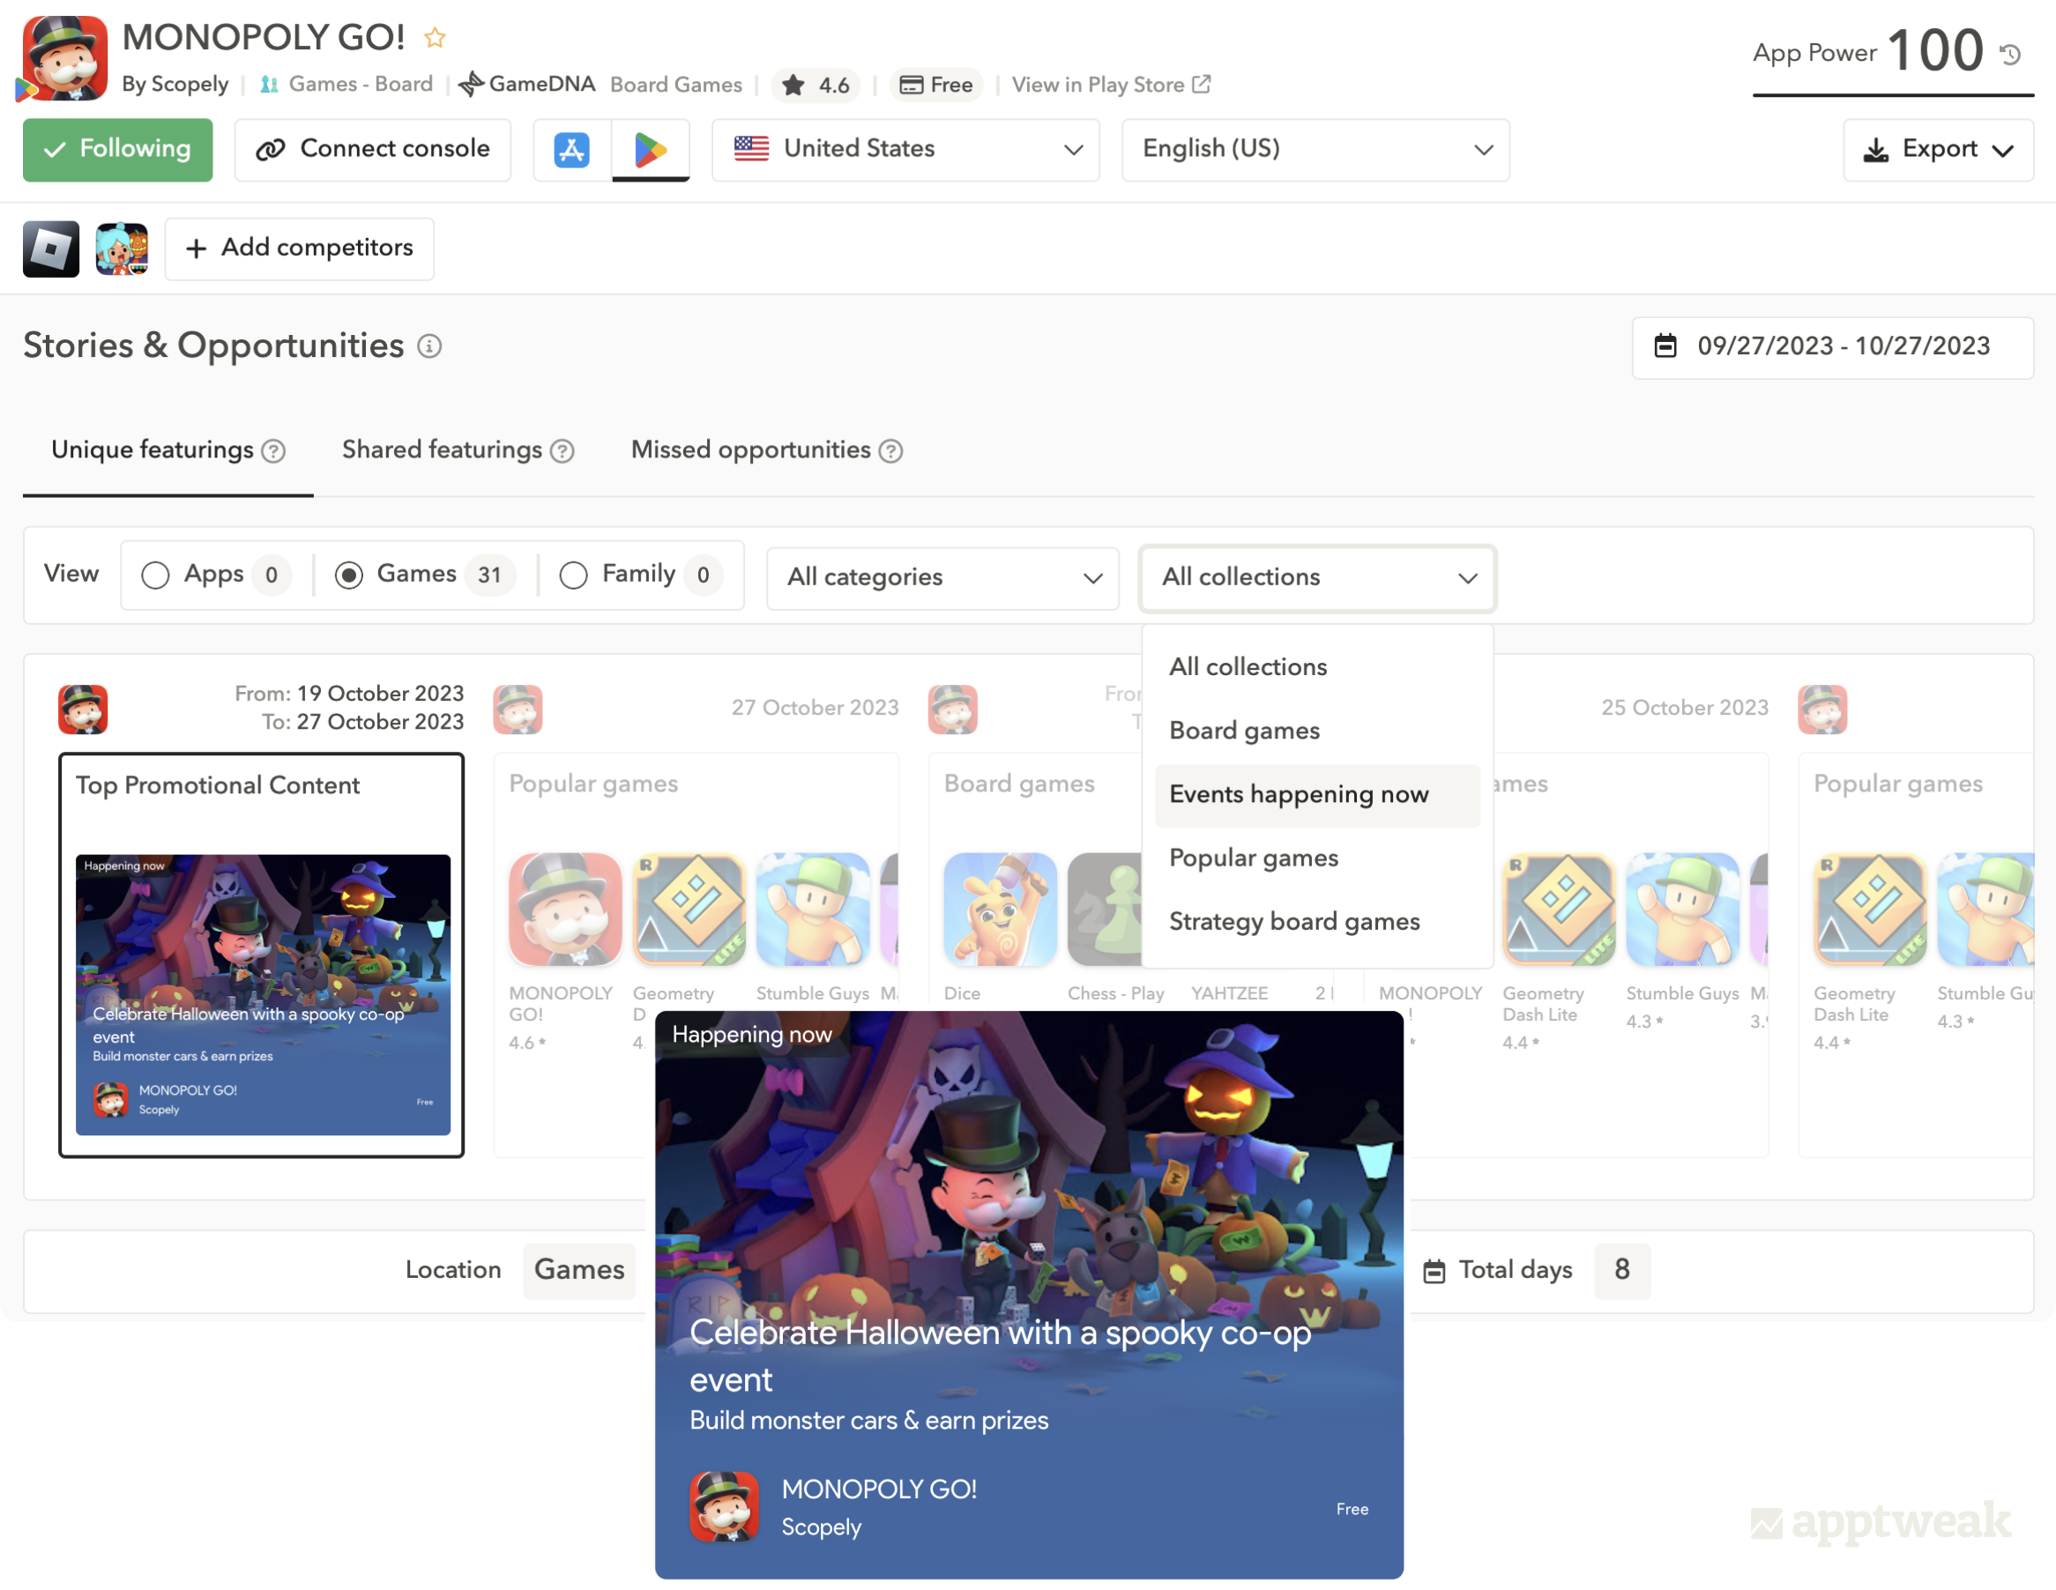The width and height of the screenshot is (2056, 1590).
Task: Expand the All categories dropdown
Action: pos(942,577)
